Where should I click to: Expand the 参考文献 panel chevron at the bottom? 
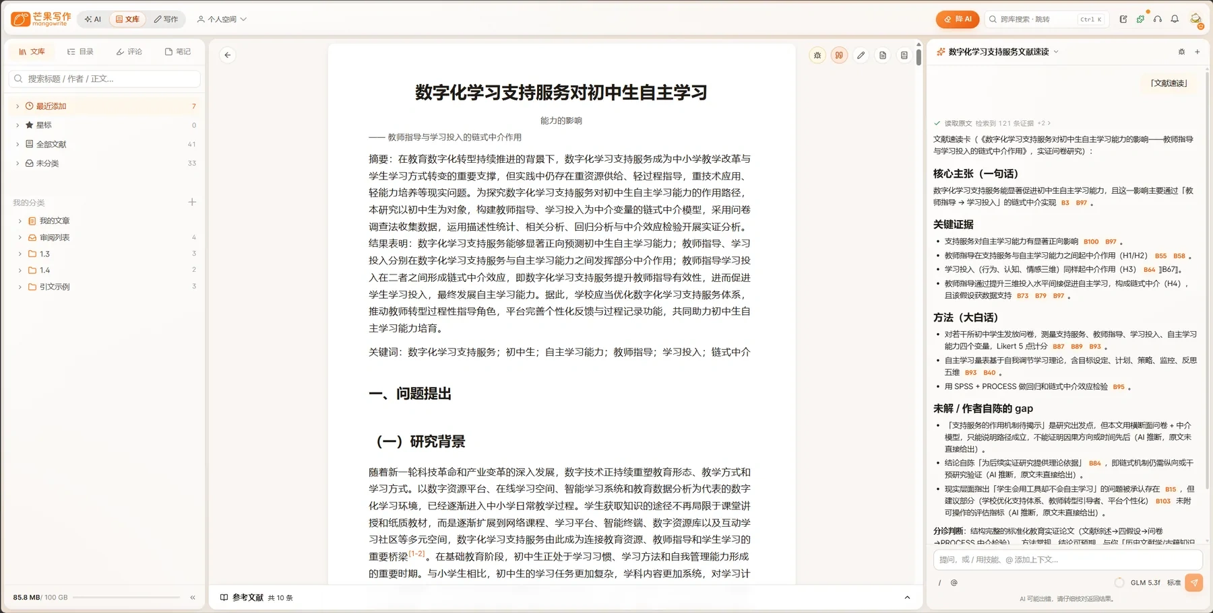907,598
